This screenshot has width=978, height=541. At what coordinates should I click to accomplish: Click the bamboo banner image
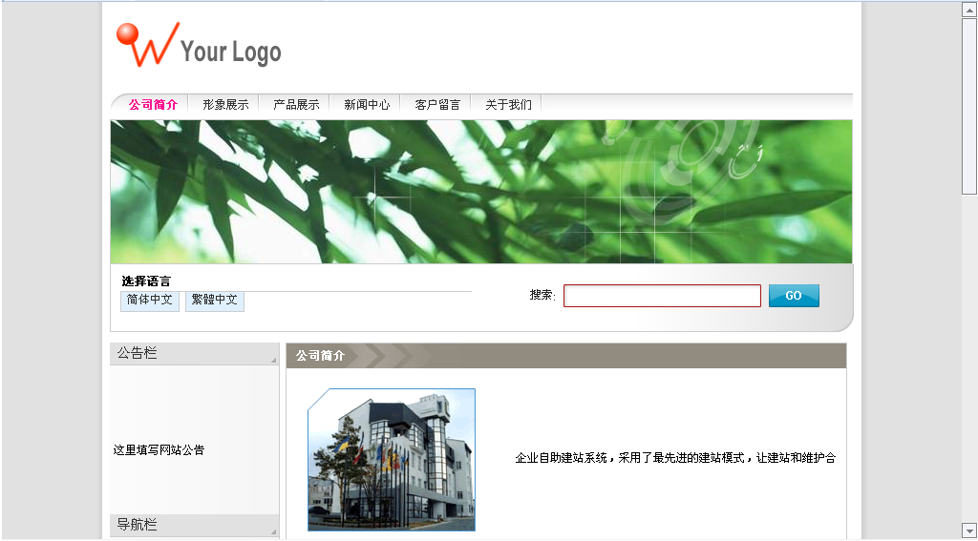coord(481,192)
